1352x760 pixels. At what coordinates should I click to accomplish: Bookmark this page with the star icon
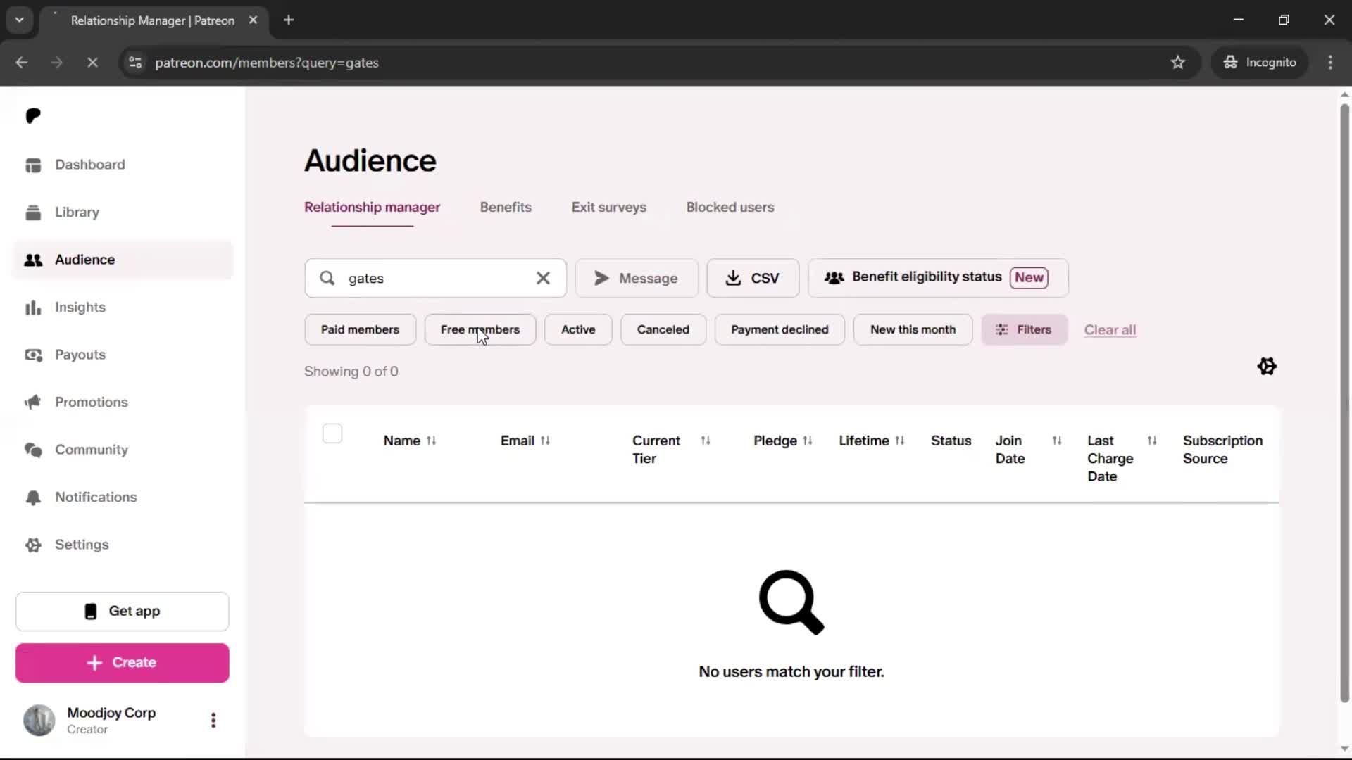coord(1178,63)
